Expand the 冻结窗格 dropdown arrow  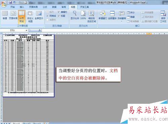pos(122,21)
